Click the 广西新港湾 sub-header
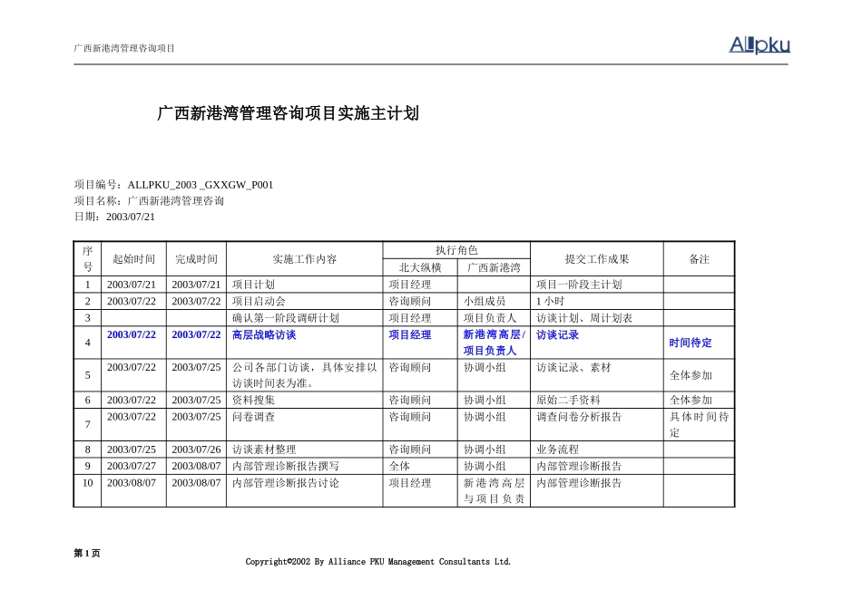The width and height of the screenshot is (862, 609). coord(494,267)
